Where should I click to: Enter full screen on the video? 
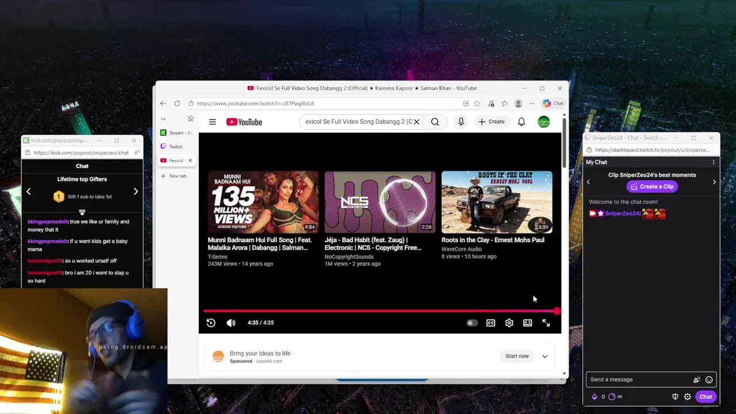point(546,323)
